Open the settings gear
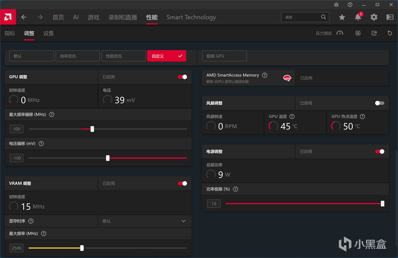398x258 pixels. (x=374, y=17)
